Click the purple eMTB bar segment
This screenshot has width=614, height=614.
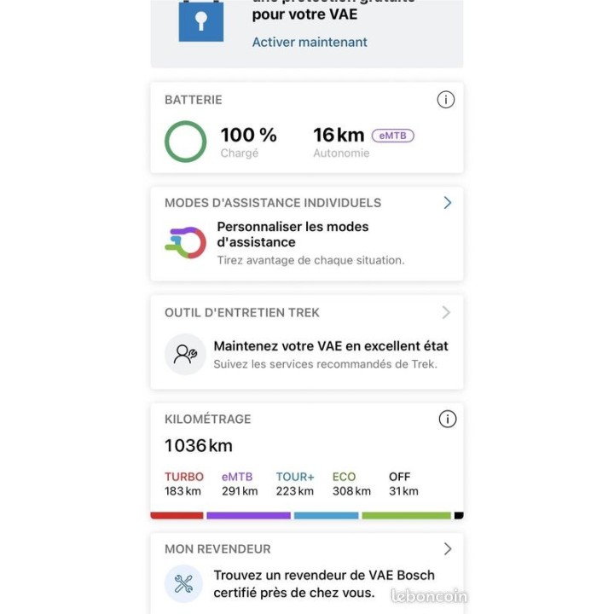point(248,515)
